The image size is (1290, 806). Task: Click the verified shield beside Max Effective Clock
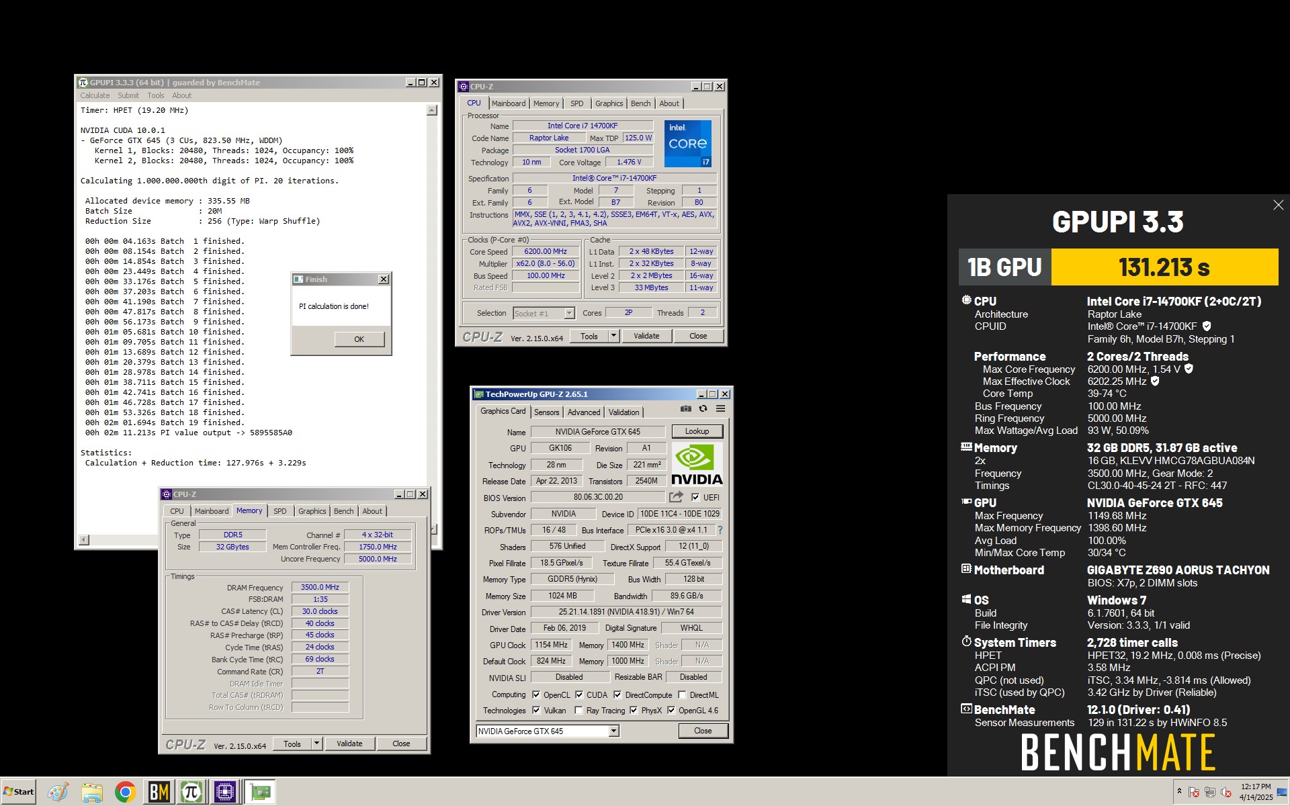point(1155,381)
